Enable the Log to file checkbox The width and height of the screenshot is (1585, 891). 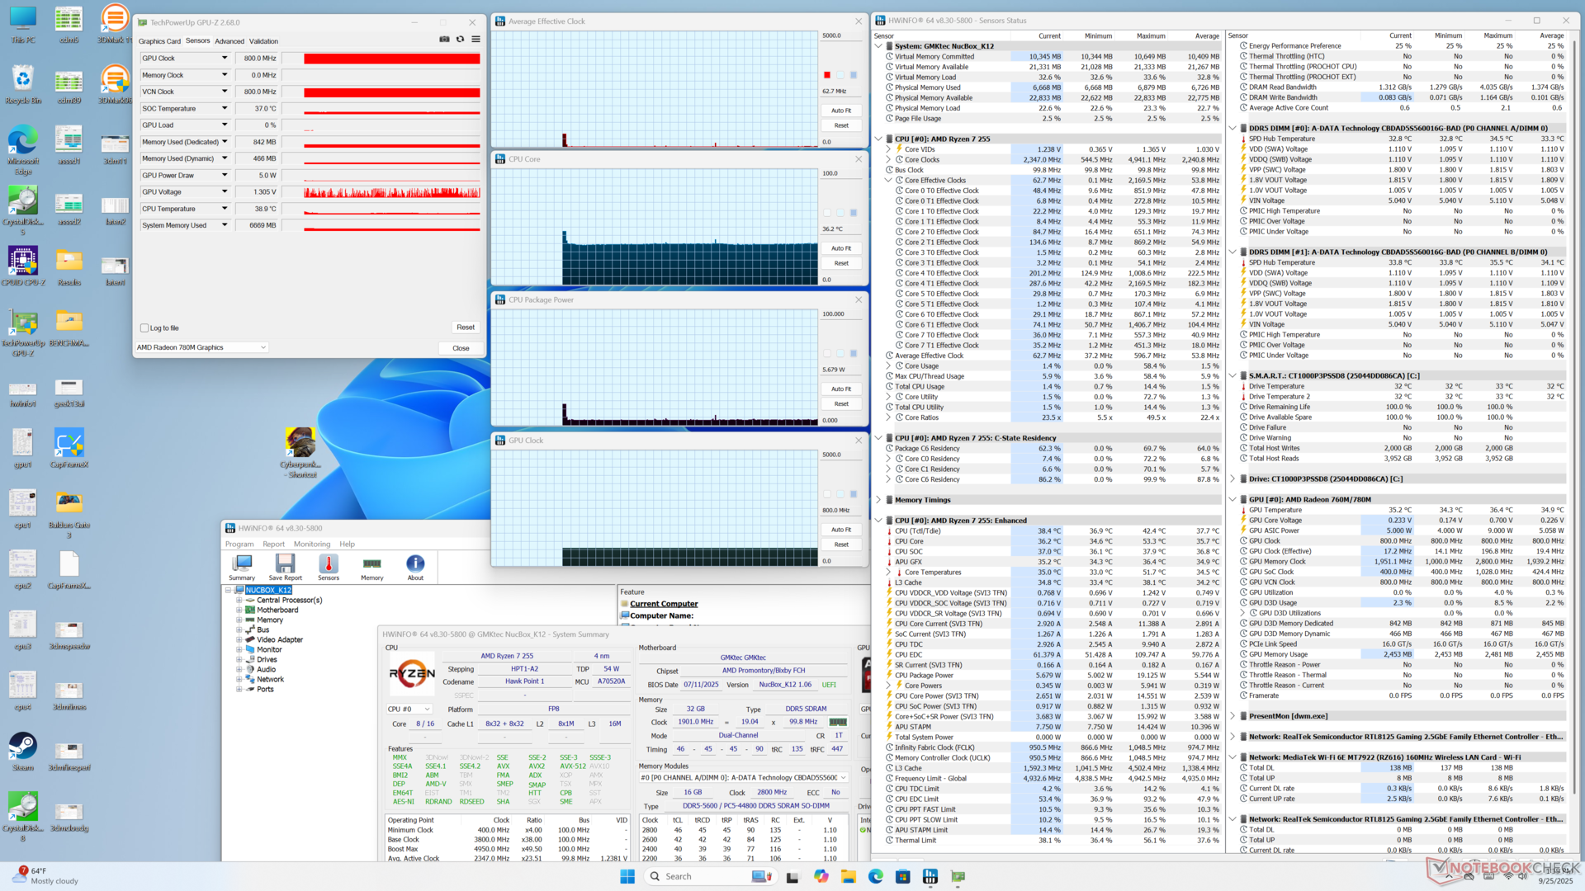tap(144, 328)
